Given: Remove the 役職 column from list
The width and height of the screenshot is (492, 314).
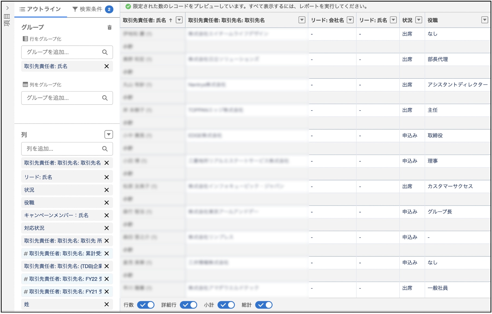Looking at the screenshot, I should coord(107,203).
